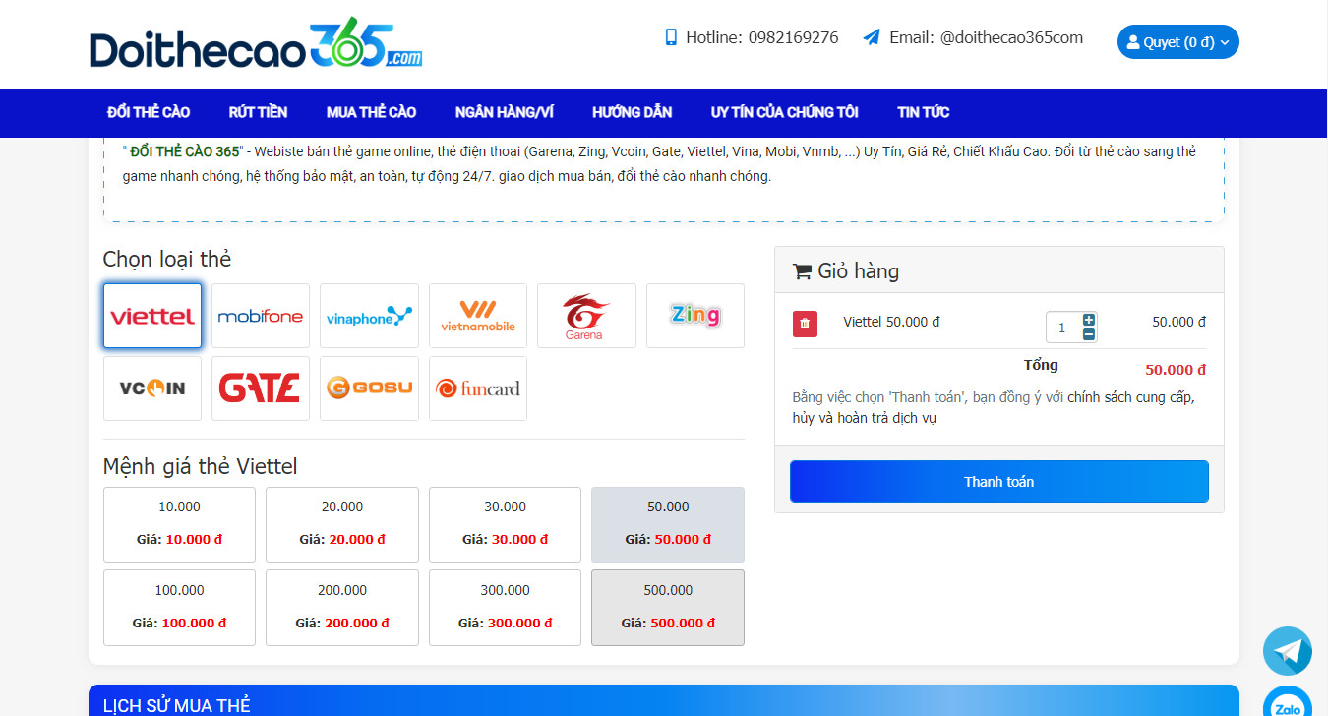The image size is (1328, 716).
Task: Open HƯỚNG DẪN menu item
Action: click(x=632, y=112)
